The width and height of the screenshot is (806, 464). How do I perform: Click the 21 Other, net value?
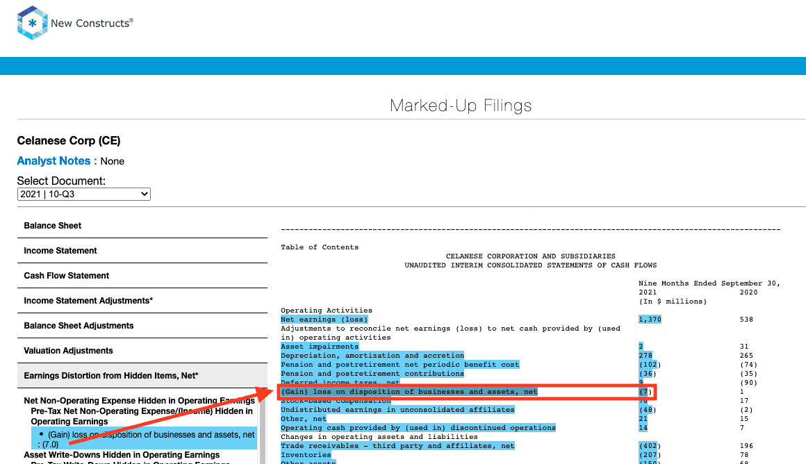coord(643,419)
